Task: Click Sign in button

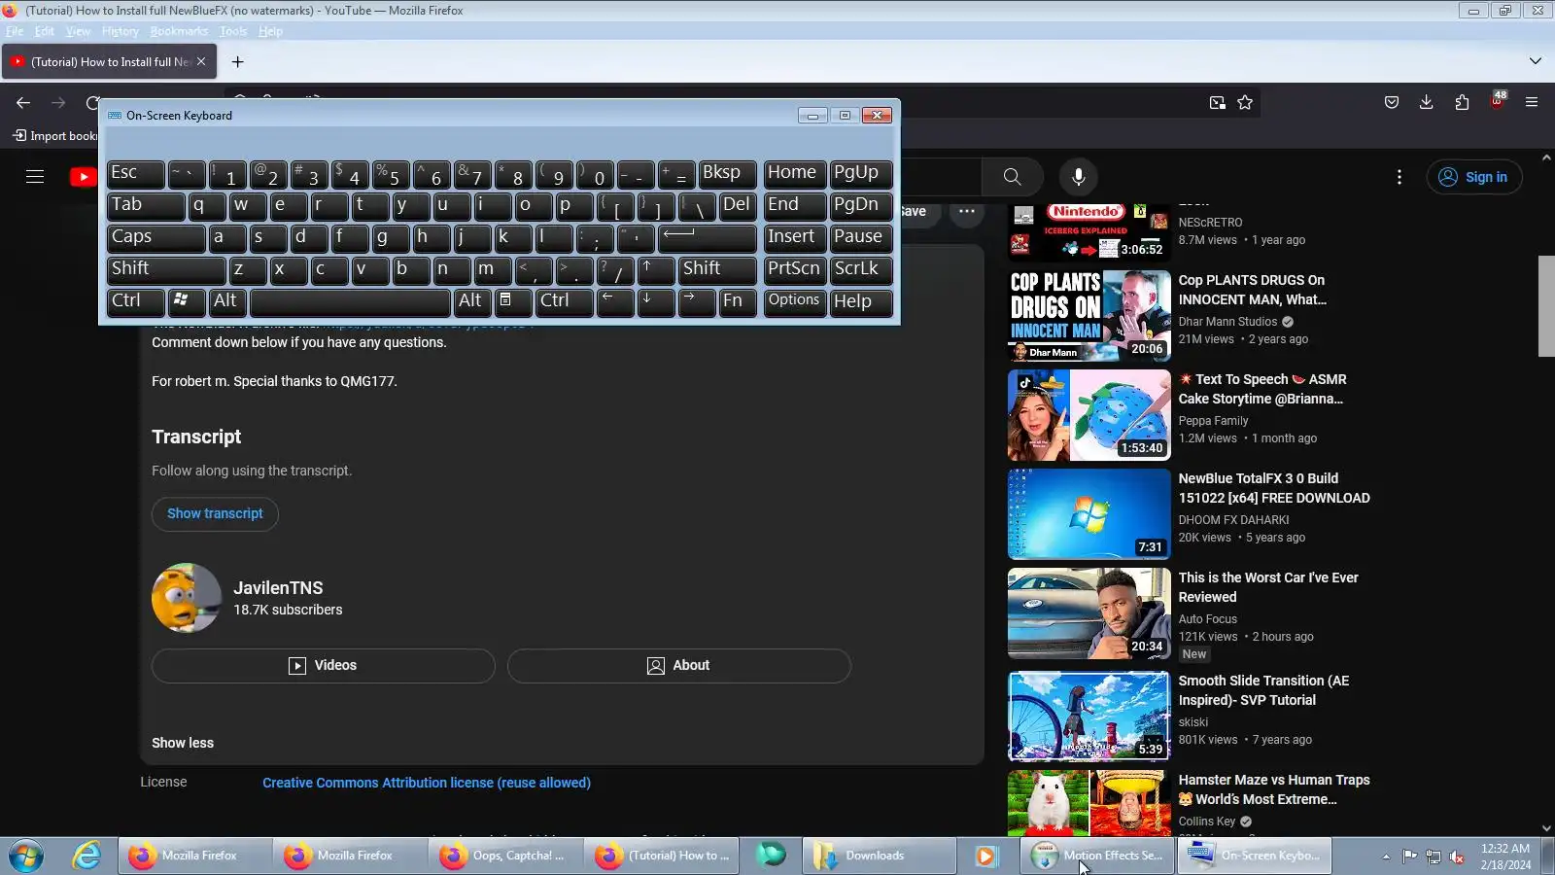Action: pyautogui.click(x=1473, y=177)
